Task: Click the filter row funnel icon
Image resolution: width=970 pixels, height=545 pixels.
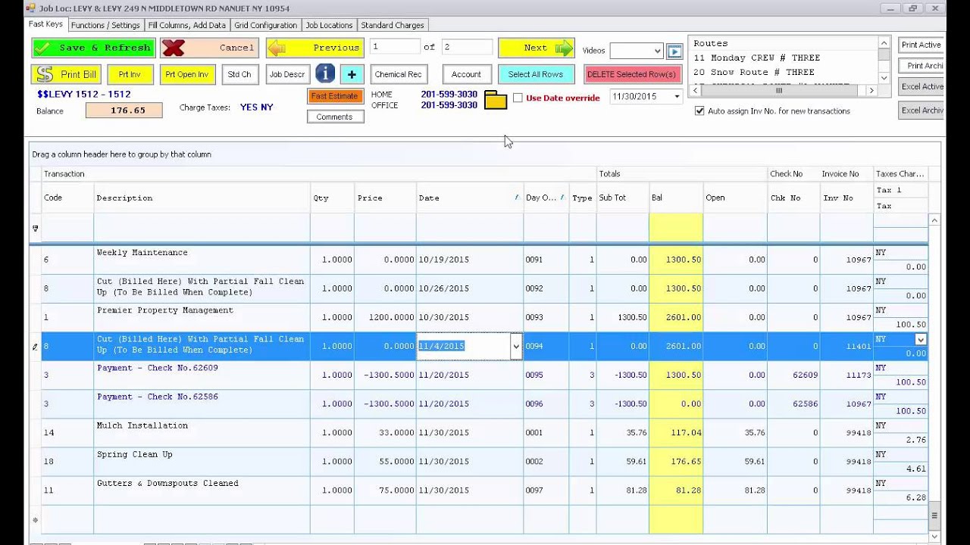Action: (x=35, y=228)
